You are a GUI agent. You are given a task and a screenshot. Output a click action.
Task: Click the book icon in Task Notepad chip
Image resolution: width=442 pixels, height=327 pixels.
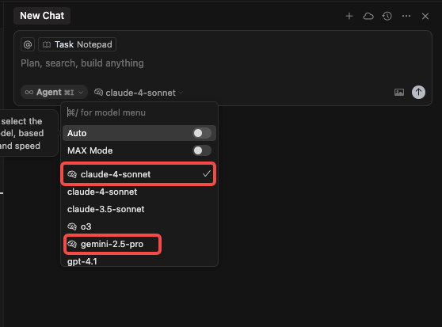pos(47,44)
